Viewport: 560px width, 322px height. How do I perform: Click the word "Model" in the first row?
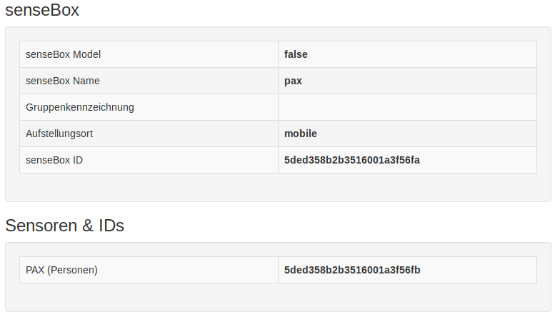click(87, 54)
